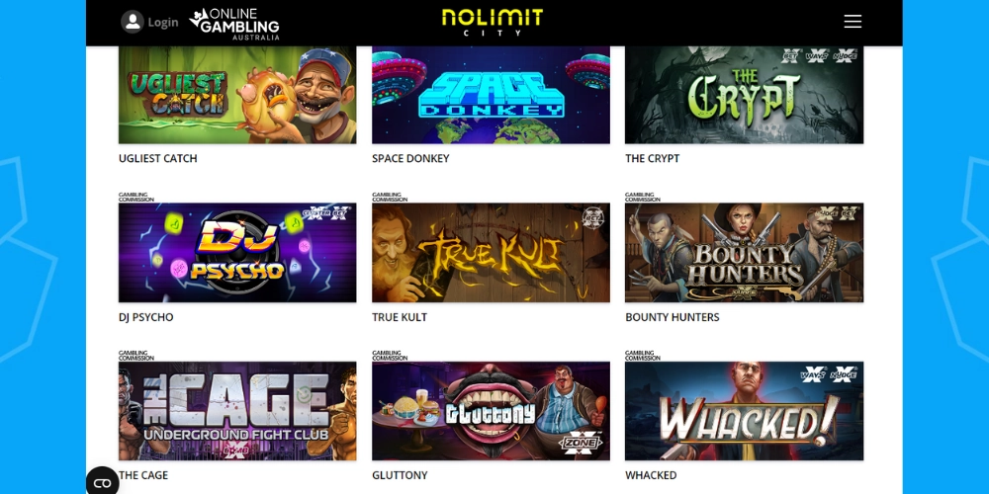Open the Bounty Hunters game thumbnail

745,253
